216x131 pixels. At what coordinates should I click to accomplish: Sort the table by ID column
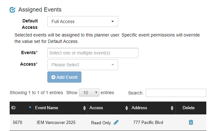[30, 107]
